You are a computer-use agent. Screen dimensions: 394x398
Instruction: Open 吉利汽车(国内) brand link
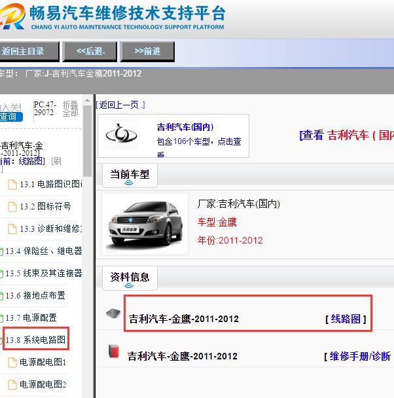[x=185, y=127]
